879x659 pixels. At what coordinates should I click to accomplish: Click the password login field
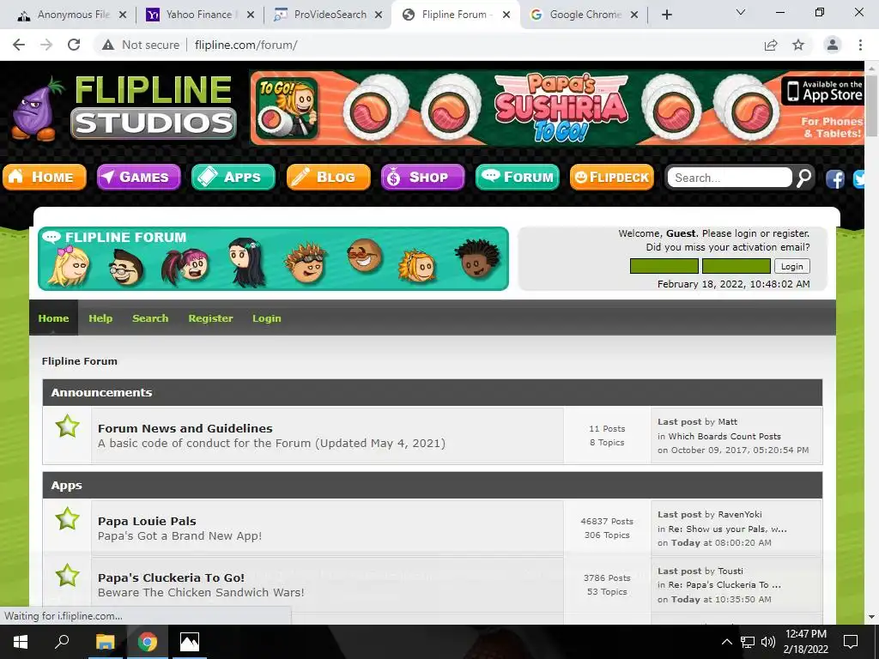coord(736,266)
